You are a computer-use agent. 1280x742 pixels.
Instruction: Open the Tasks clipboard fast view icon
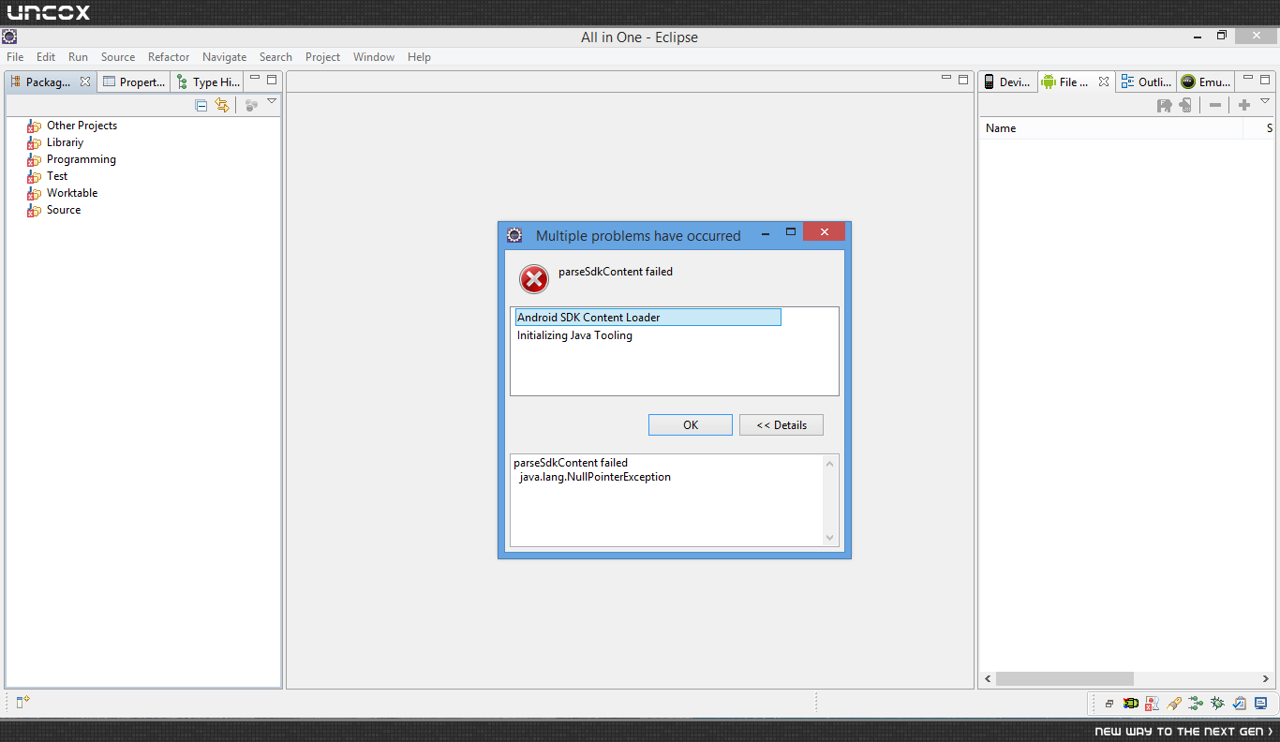[x=1239, y=703]
